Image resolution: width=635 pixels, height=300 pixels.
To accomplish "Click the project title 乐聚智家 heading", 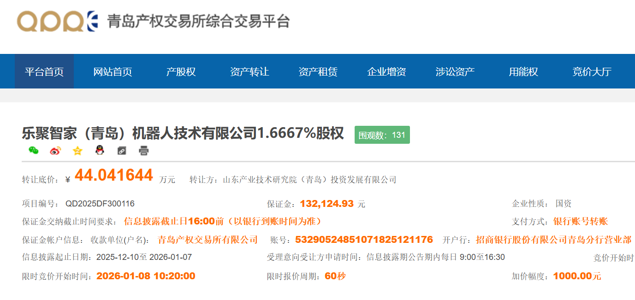I will coord(183,134).
